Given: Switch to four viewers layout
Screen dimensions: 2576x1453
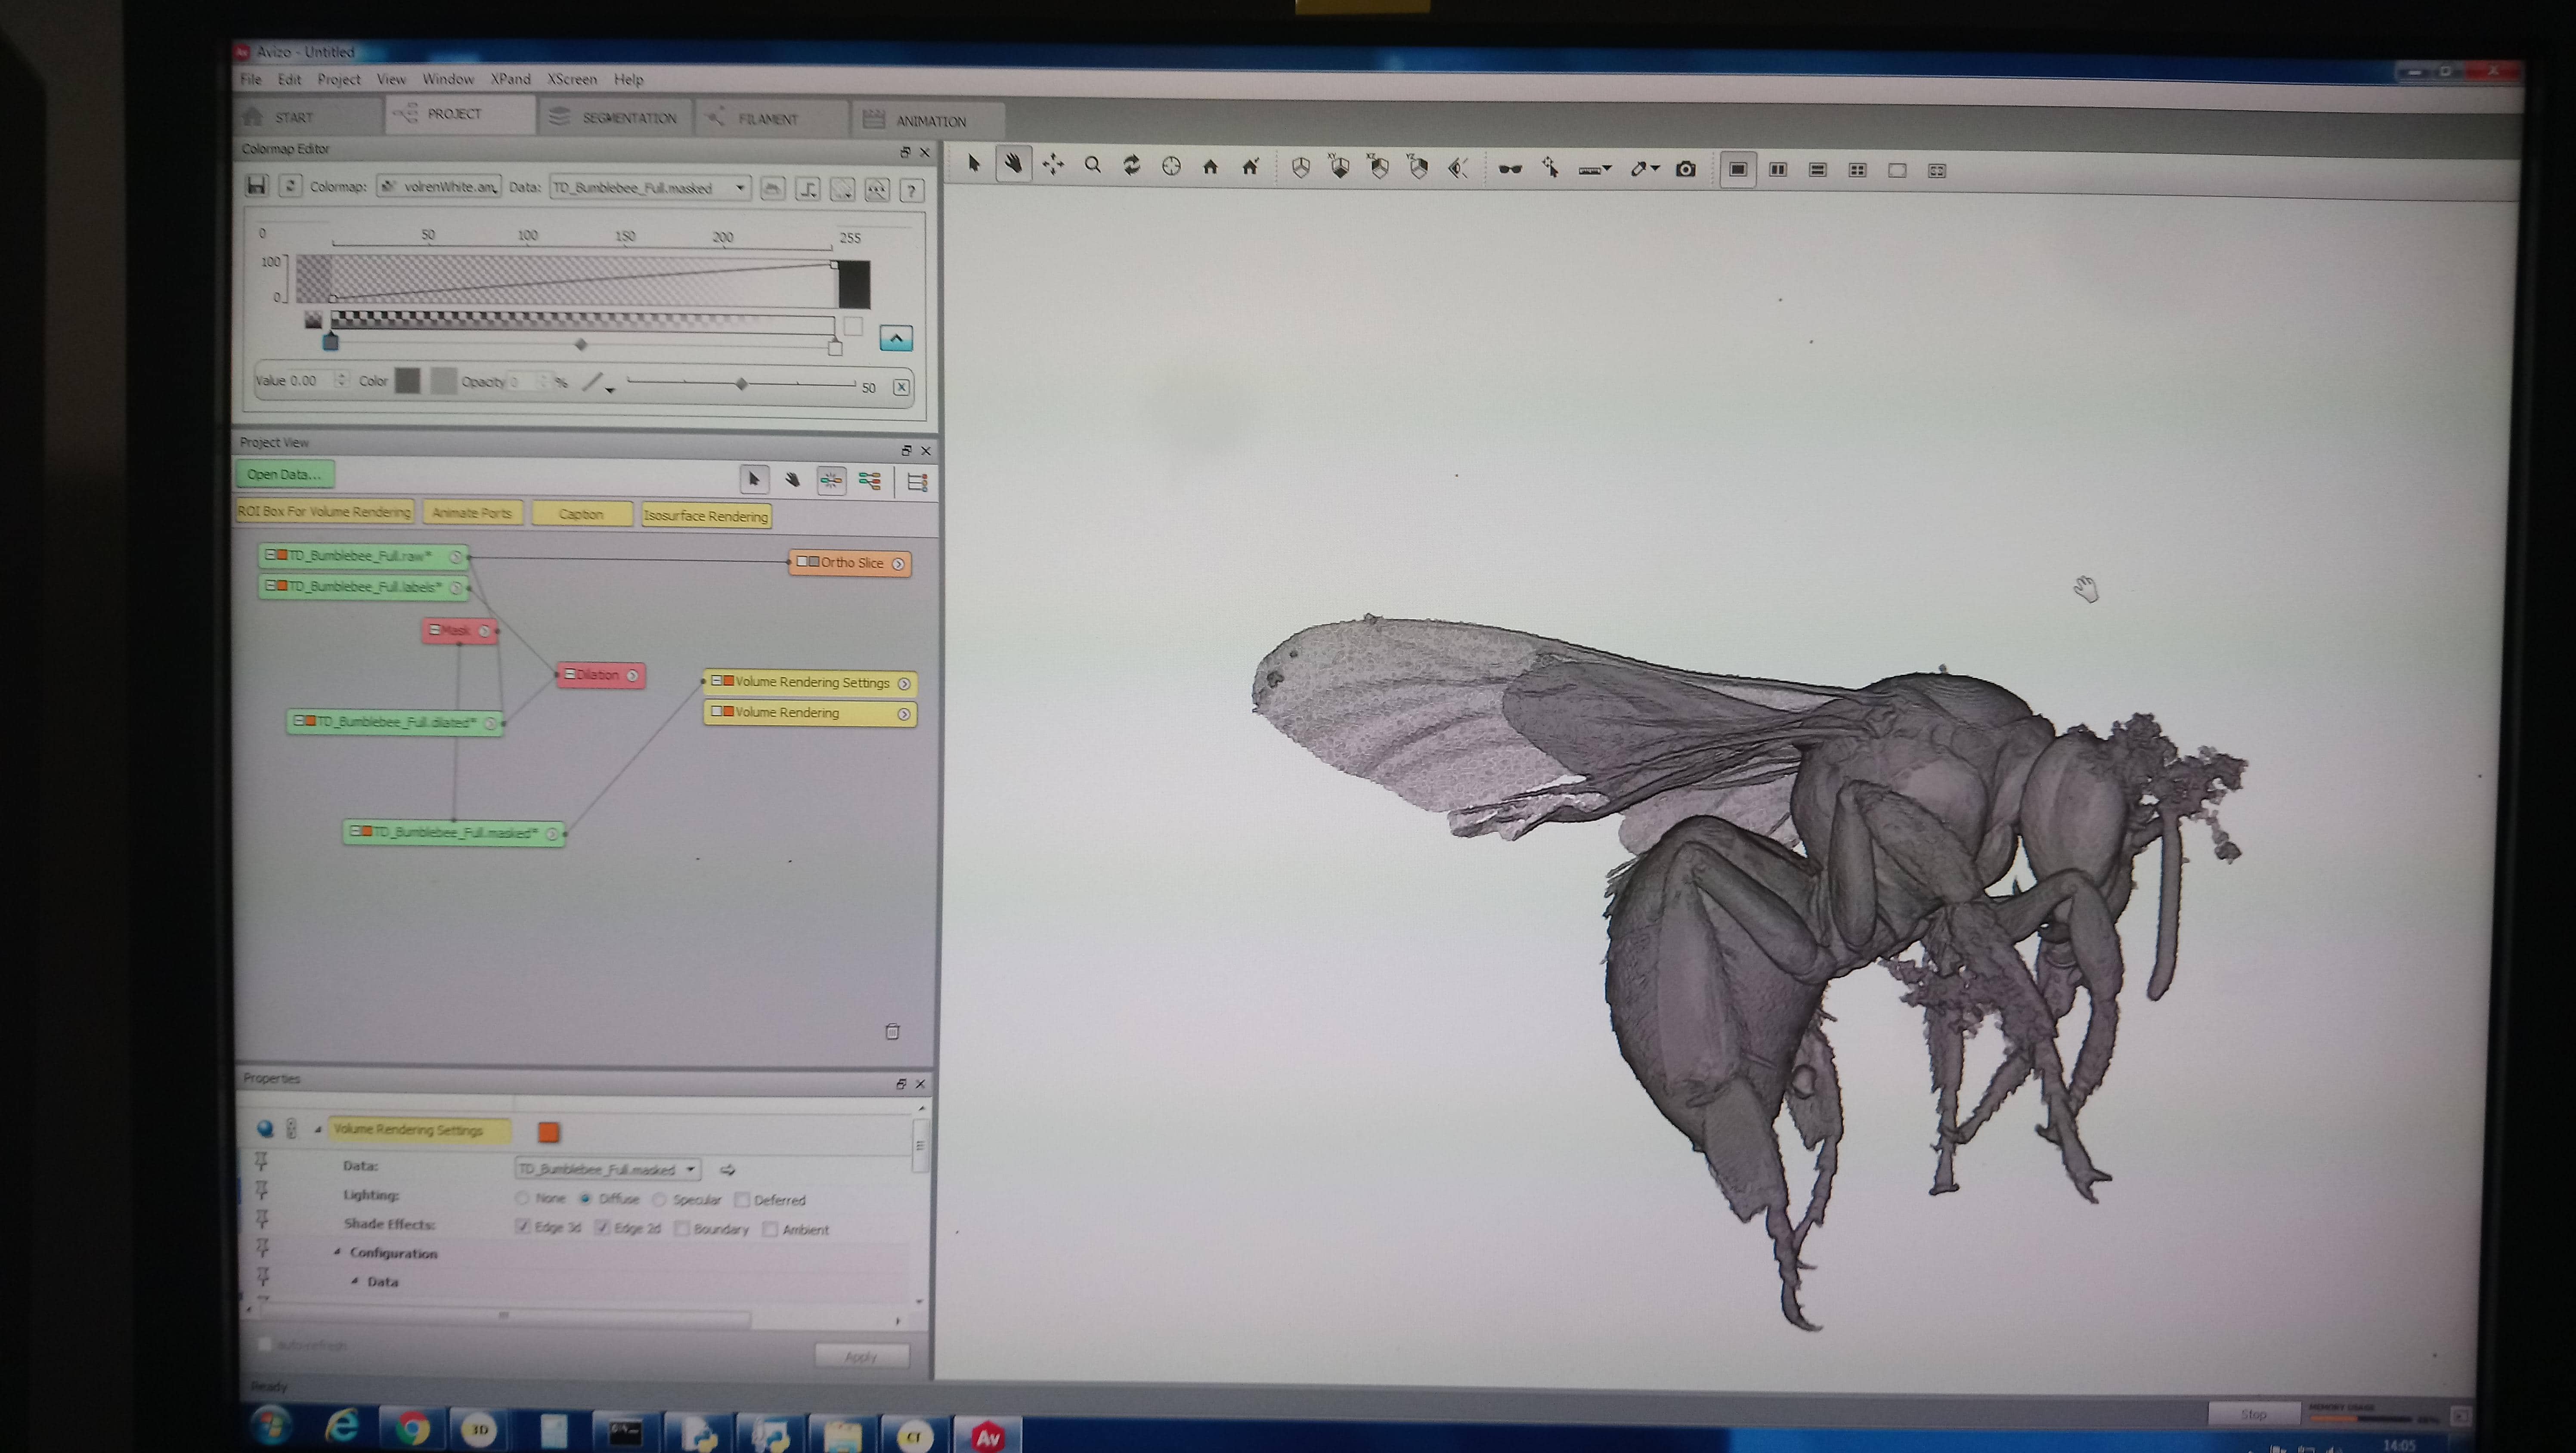Looking at the screenshot, I should [1857, 171].
